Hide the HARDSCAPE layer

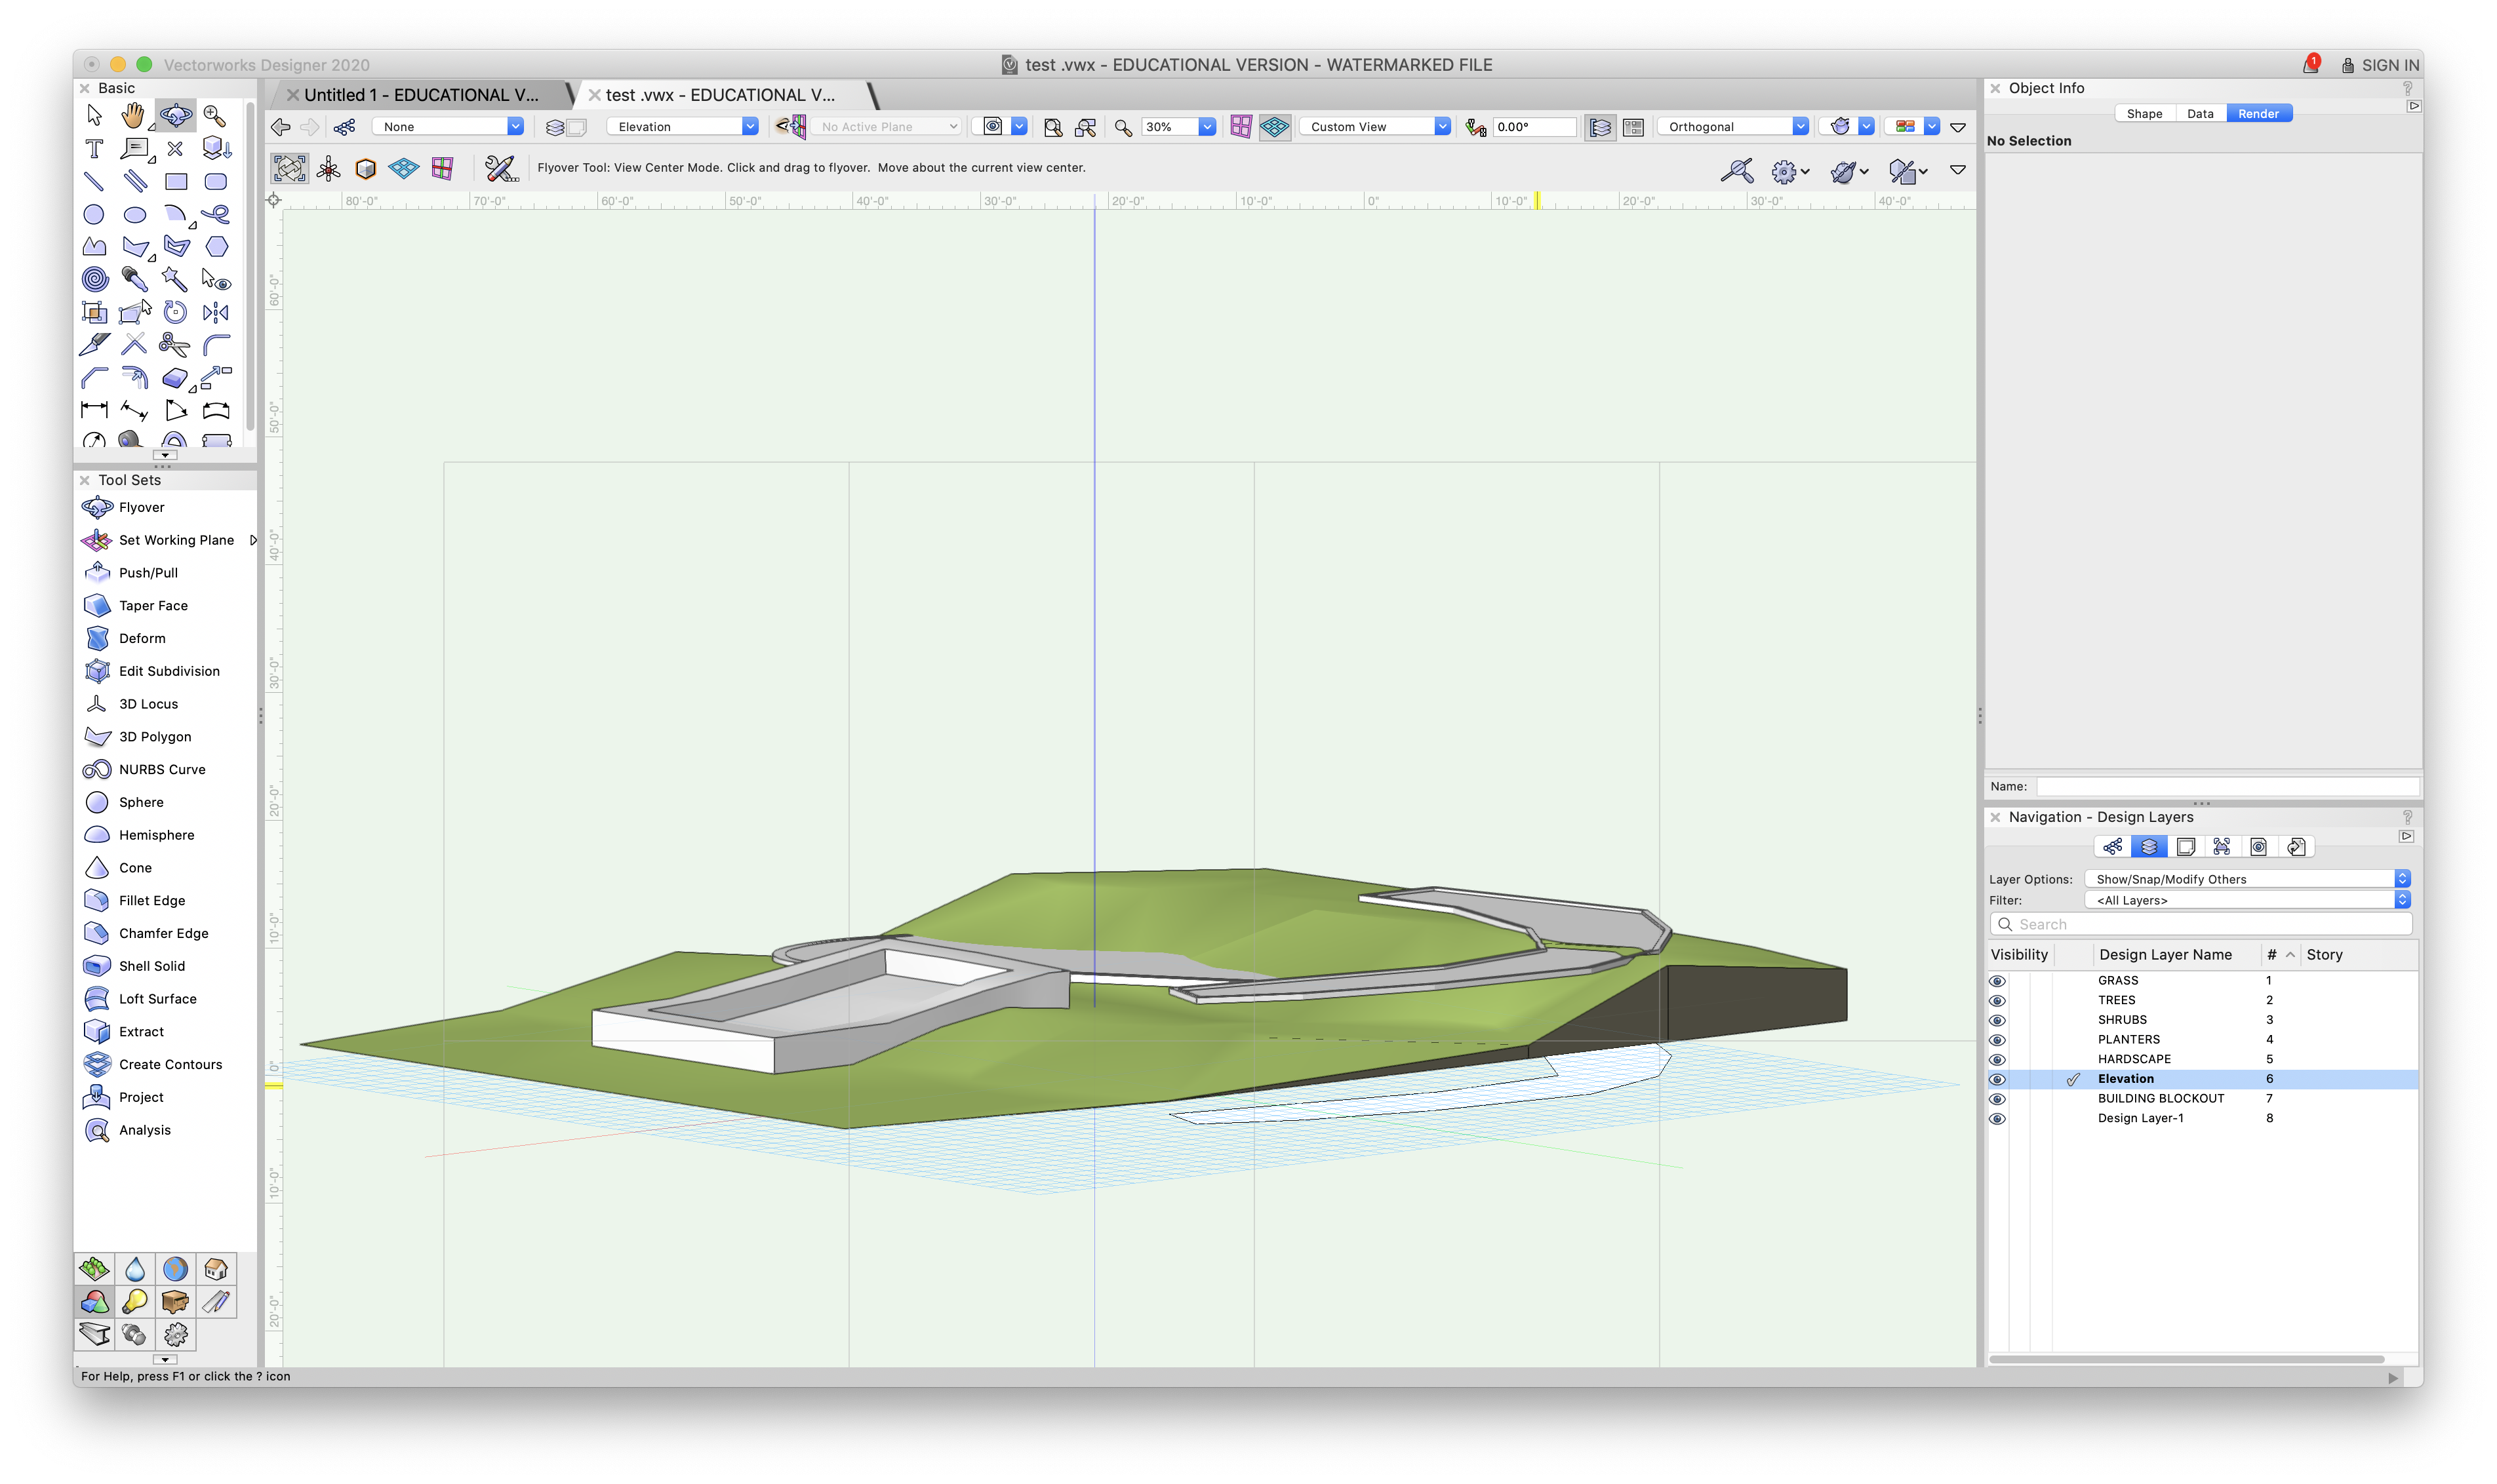[1998, 1059]
